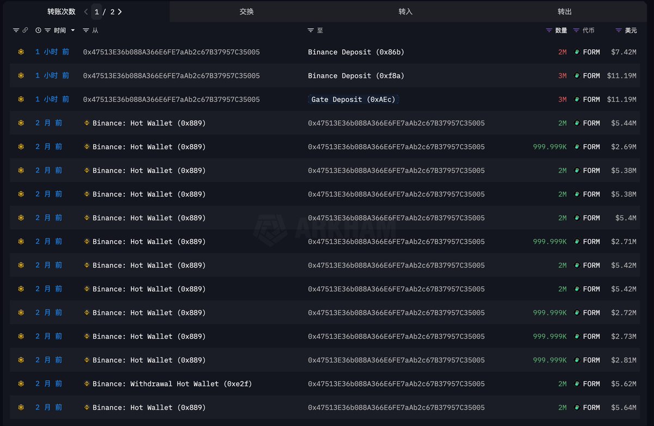
Task: Click the $7.42M value
Action: 623,52
